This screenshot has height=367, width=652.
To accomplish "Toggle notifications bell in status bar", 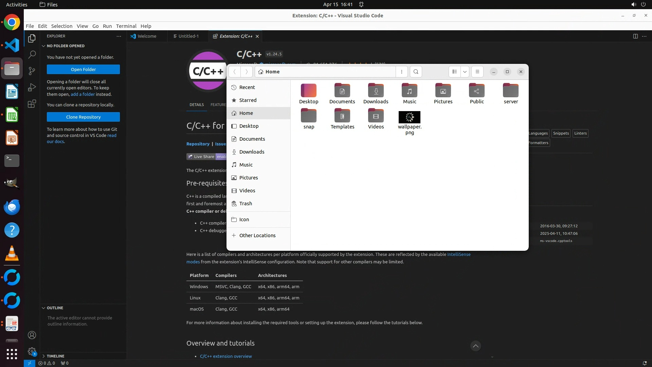I will [x=645, y=363].
